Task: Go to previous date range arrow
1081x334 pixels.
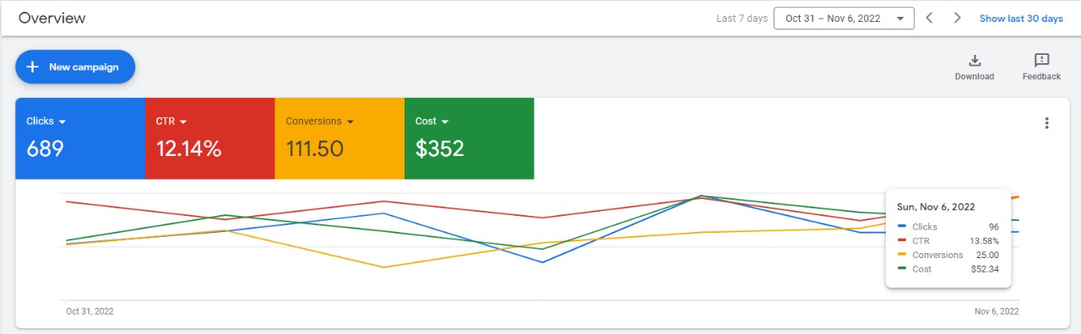Action: (929, 18)
